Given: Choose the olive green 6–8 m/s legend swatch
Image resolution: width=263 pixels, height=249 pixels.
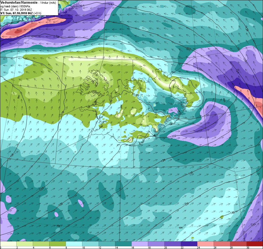Looking at the screenshot, I should pyautogui.click(x=58, y=244).
